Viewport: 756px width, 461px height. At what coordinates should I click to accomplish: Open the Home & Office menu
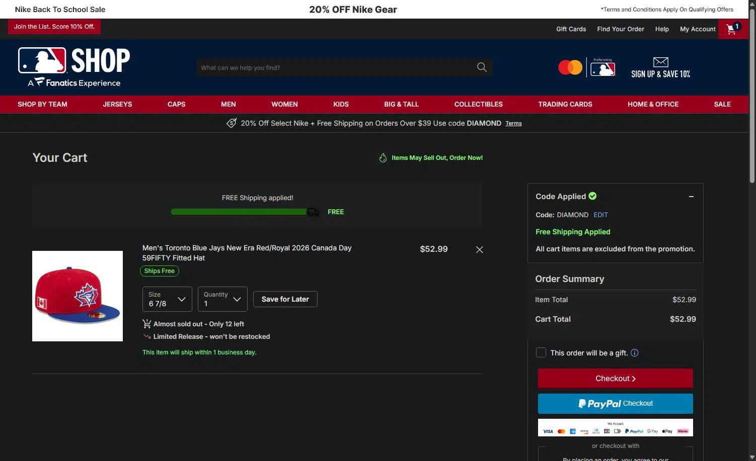[x=653, y=104]
